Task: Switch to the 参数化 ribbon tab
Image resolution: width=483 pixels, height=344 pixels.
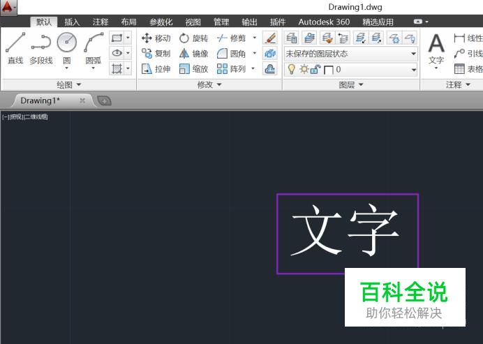Action: 161,22
